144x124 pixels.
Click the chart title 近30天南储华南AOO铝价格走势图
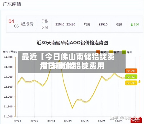[x=72, y=43]
